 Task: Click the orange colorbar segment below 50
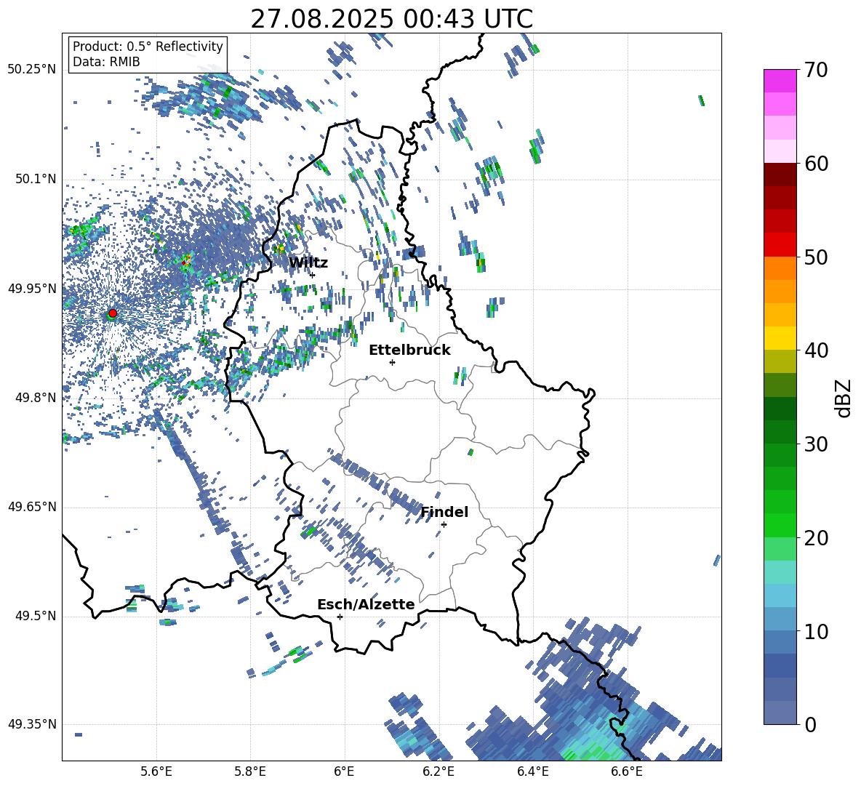[x=780, y=268]
